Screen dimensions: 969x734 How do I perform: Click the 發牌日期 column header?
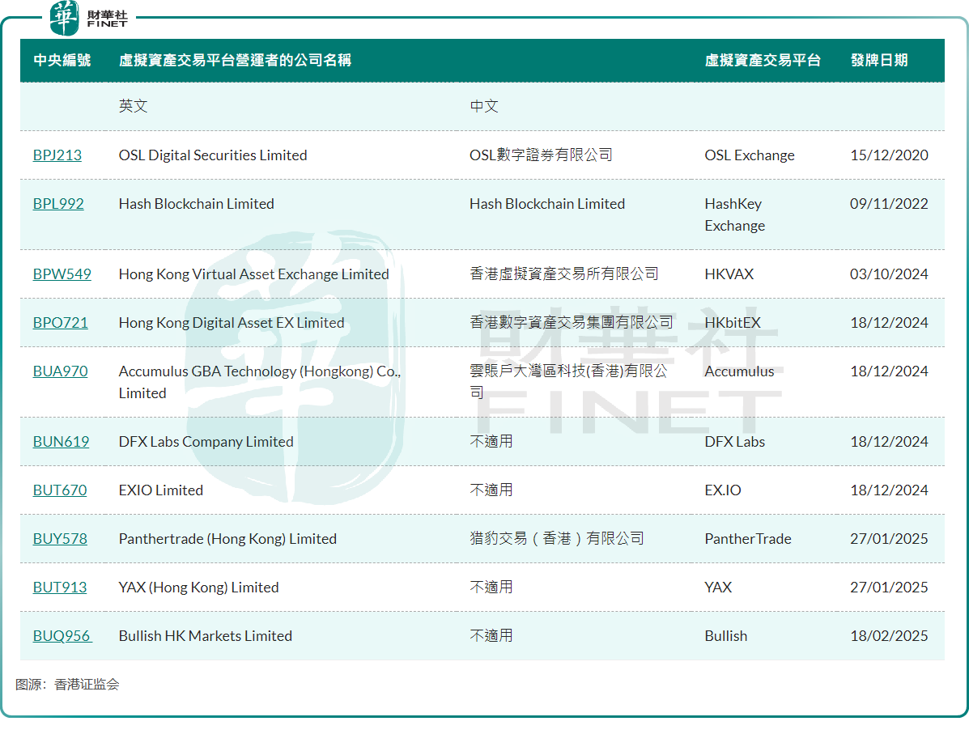point(879,60)
